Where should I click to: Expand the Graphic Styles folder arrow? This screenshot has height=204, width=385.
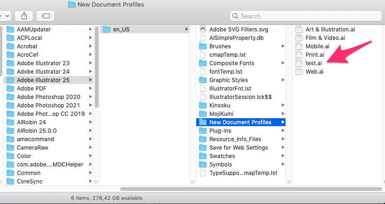tap(283, 80)
